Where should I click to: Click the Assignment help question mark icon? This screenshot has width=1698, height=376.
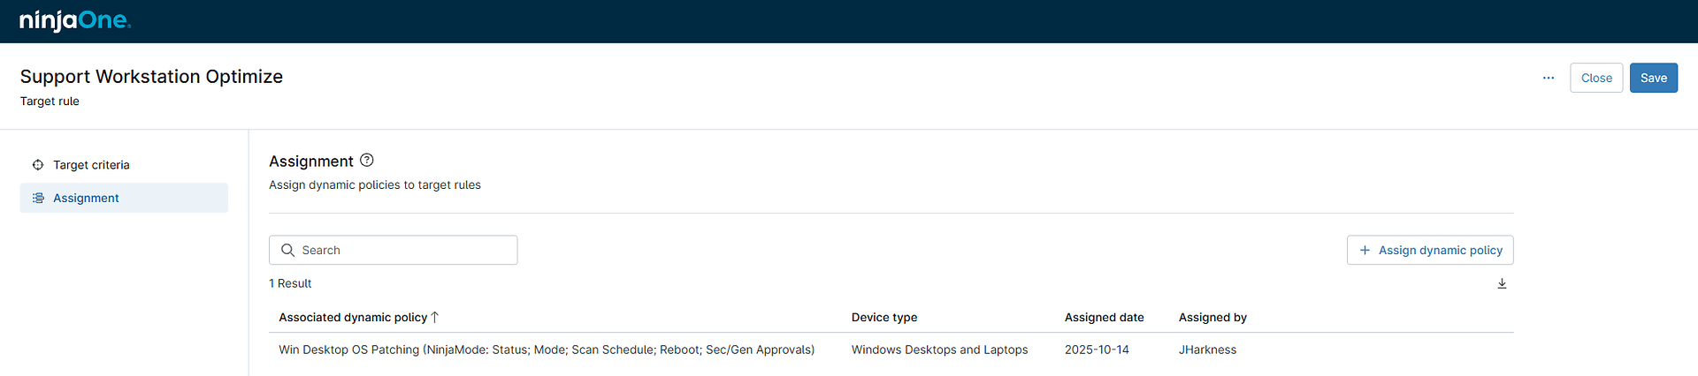(x=367, y=161)
